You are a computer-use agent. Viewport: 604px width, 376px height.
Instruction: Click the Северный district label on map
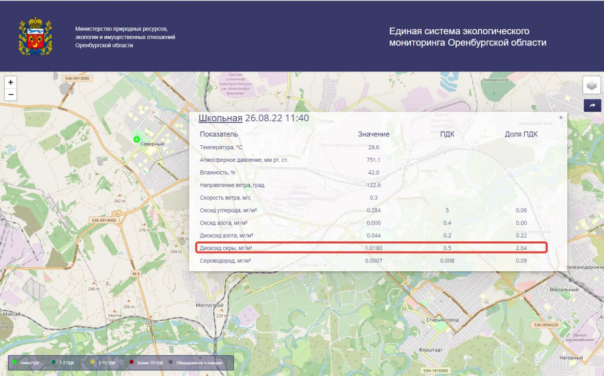[152, 144]
